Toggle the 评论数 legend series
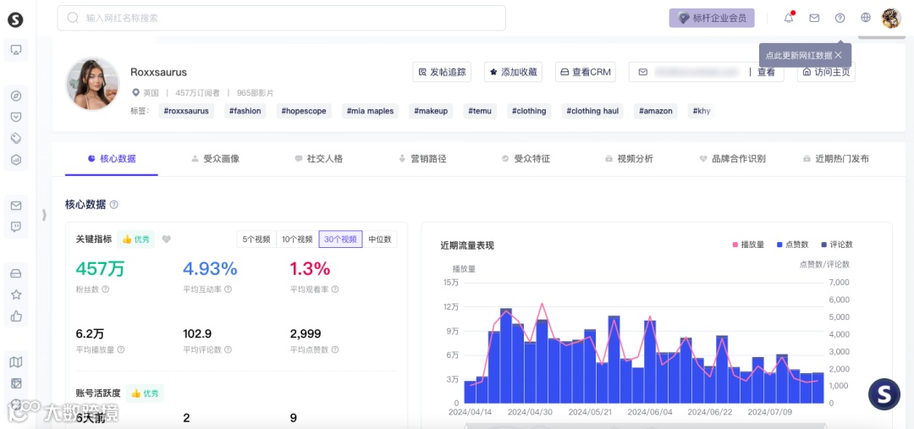914x429 pixels. tap(837, 245)
